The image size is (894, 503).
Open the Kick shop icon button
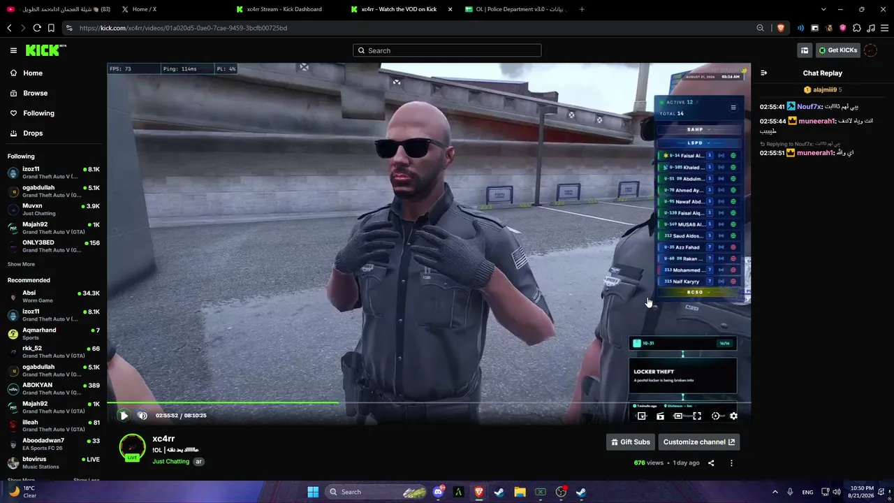[x=805, y=50]
